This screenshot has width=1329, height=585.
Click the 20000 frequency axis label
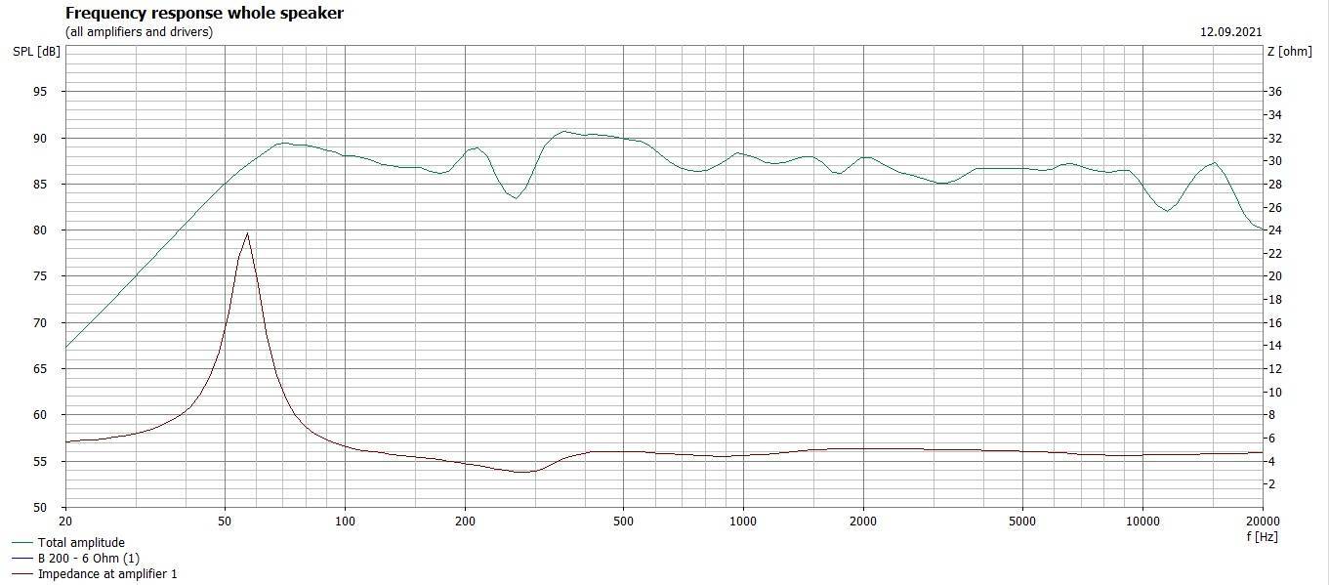tap(1262, 522)
